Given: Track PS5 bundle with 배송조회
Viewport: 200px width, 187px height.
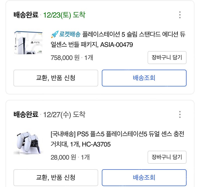Looking at the screenshot, I should (144, 78).
